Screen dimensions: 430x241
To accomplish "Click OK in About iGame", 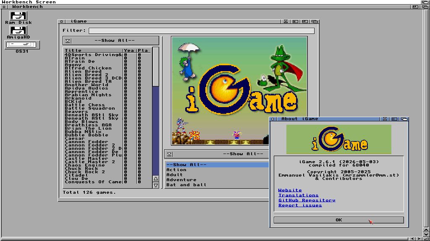I will click(339, 220).
